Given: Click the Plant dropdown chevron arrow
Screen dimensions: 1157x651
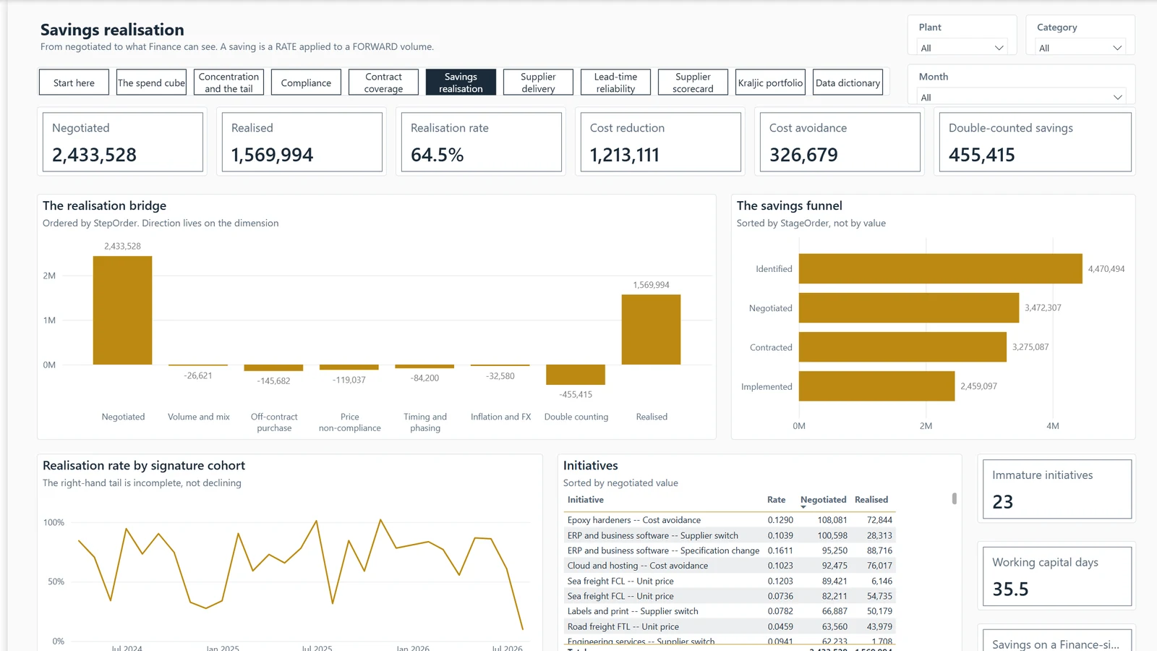Looking at the screenshot, I should 999,48.
